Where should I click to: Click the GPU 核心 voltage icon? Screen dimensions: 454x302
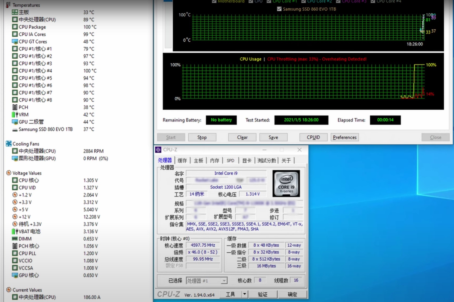pos(15,275)
